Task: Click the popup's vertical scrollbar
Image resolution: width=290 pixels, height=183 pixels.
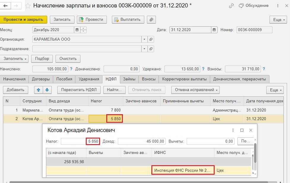Action: pyautogui.click(x=255, y=153)
